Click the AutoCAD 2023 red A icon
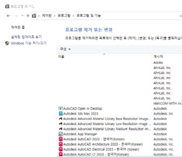Screen dimensions: 182x157 coord(60,139)
